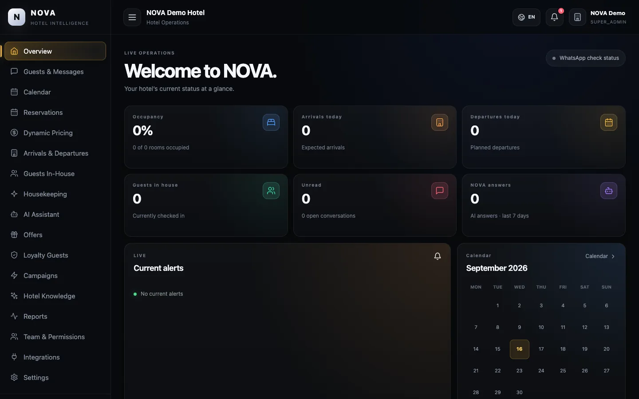Image resolution: width=639 pixels, height=399 pixels.
Task: Open Loyalty Guests page
Action: pos(55,255)
